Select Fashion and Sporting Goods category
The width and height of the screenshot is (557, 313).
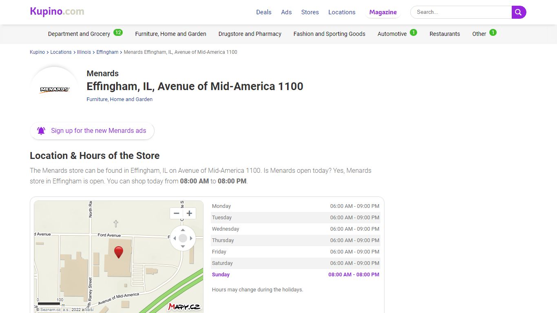[x=329, y=34]
